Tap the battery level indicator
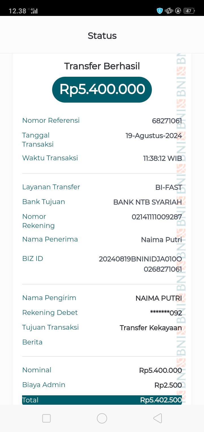The image size is (204, 432). (x=189, y=11)
